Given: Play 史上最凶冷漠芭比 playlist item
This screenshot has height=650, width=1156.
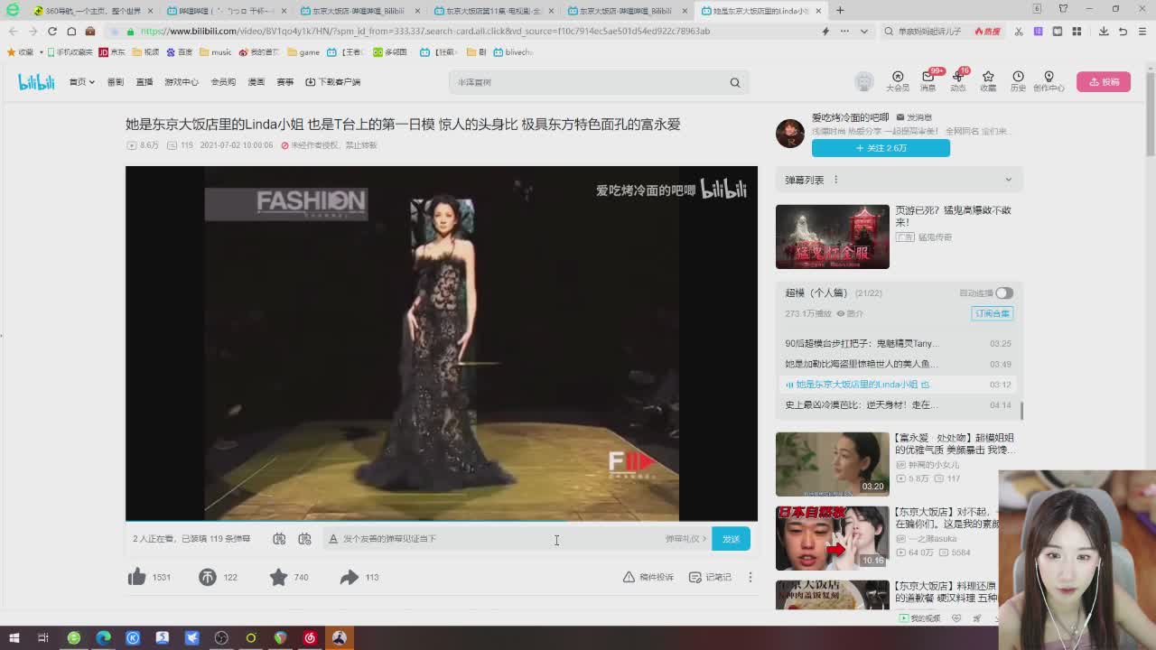Looking at the screenshot, I should [x=898, y=405].
